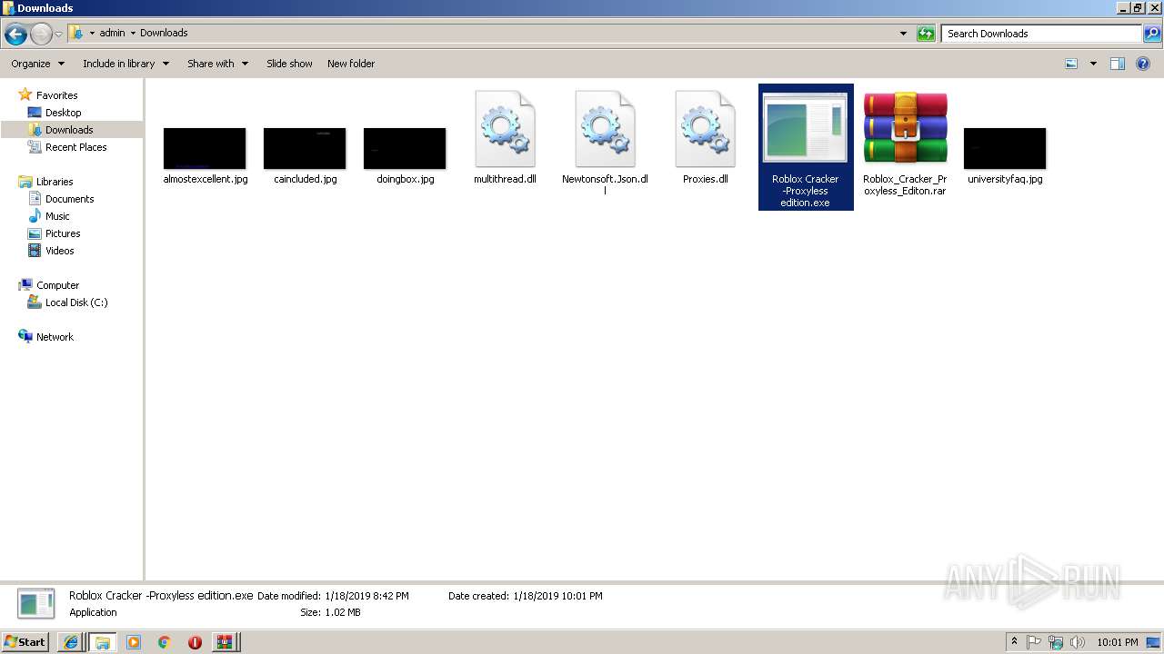The image size is (1164, 654).
Task: Select Computer in the navigation pane
Action: (x=57, y=285)
